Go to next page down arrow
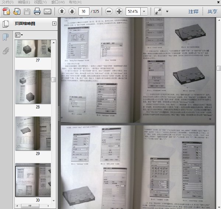 coord(72,11)
